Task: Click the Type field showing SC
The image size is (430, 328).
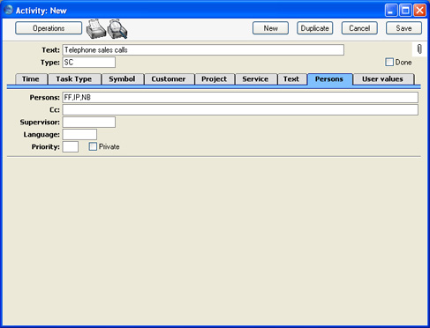Action: [x=89, y=63]
